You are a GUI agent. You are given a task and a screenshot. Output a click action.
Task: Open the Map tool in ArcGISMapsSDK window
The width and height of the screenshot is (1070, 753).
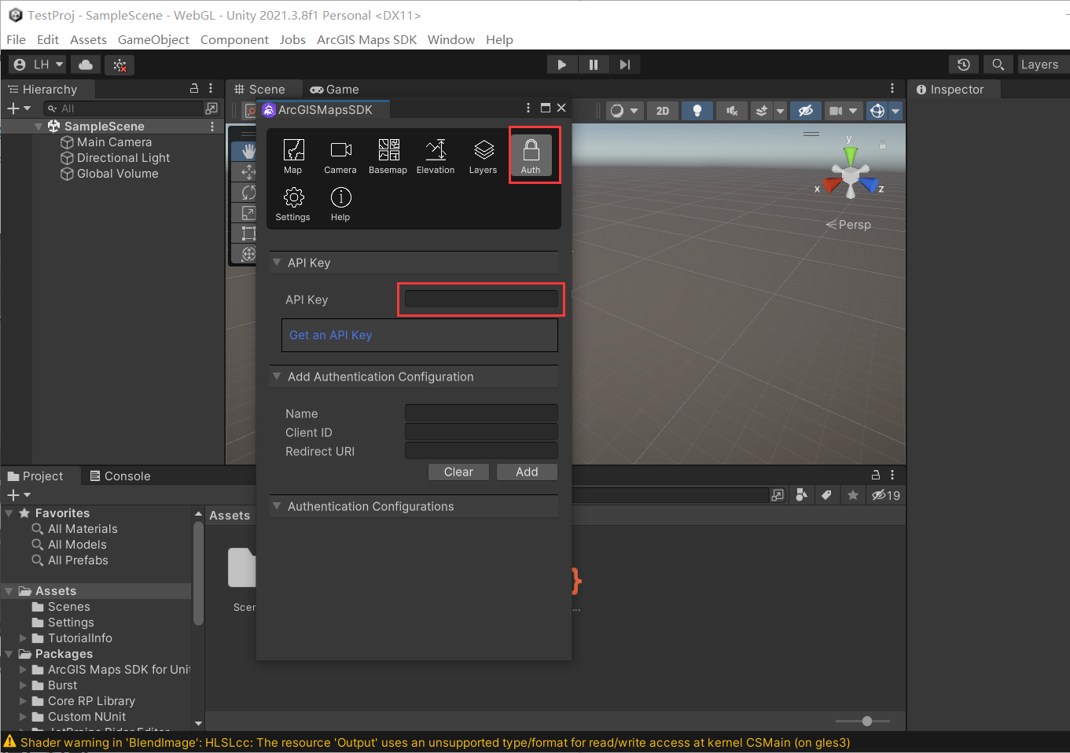(x=293, y=156)
